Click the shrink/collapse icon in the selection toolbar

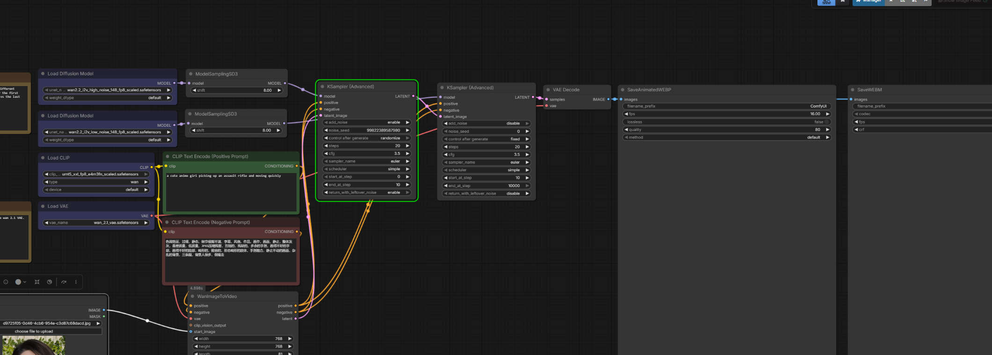(x=37, y=282)
